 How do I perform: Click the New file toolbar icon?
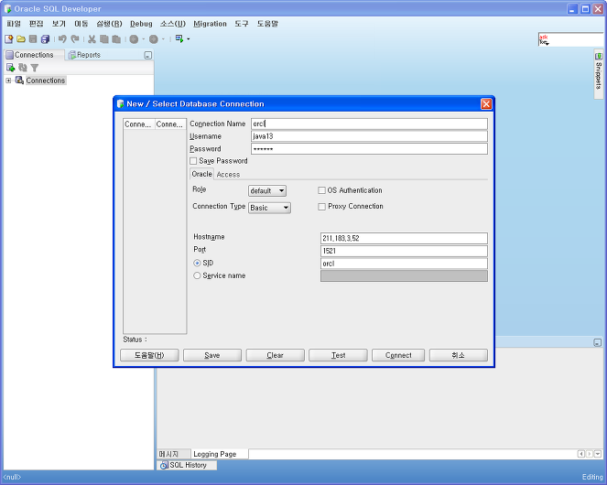(x=8, y=39)
